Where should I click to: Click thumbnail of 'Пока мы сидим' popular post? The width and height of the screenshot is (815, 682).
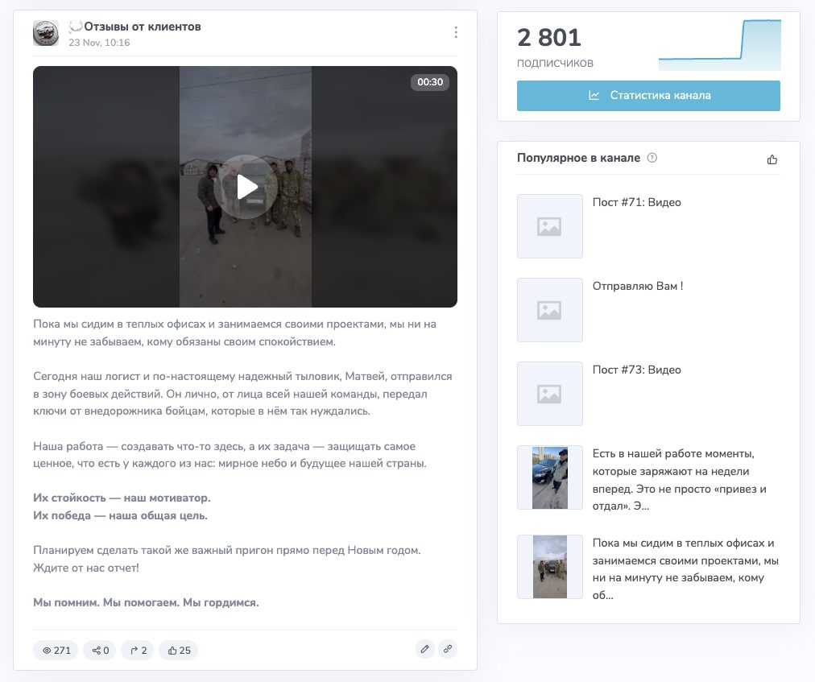click(x=549, y=567)
